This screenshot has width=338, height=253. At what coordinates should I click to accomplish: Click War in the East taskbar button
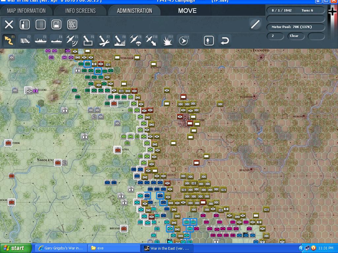point(167,248)
